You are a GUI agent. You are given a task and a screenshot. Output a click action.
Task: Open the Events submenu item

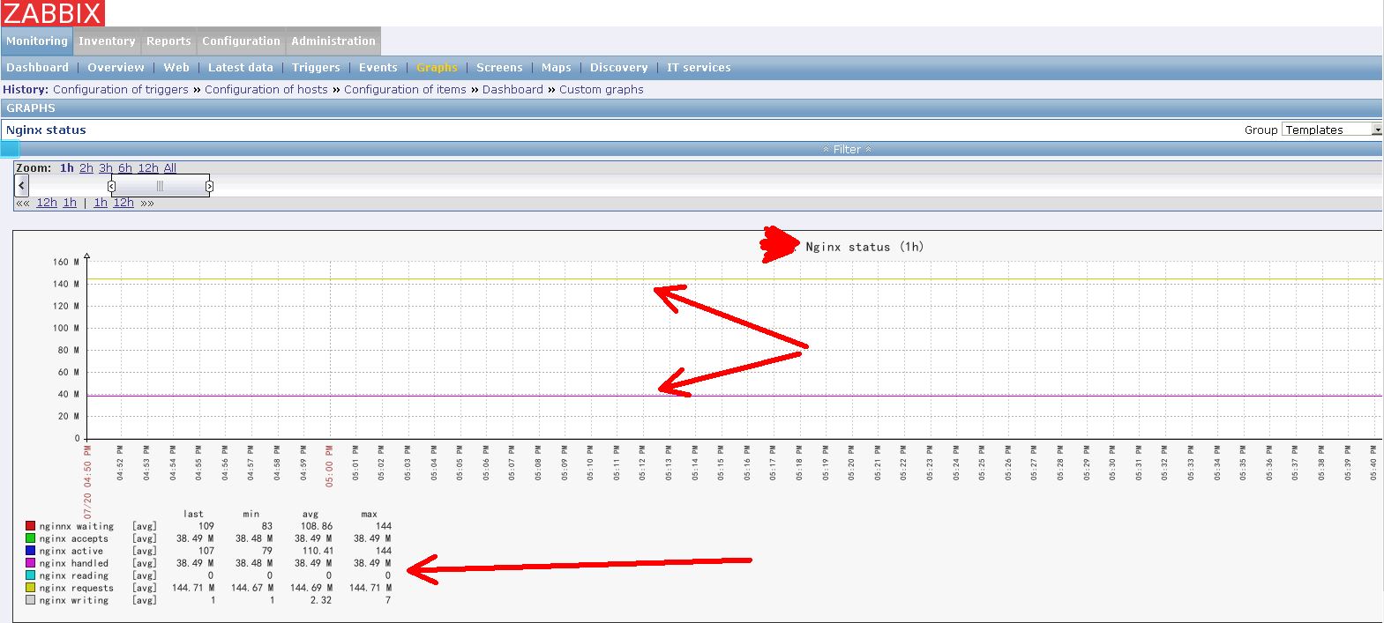(378, 67)
